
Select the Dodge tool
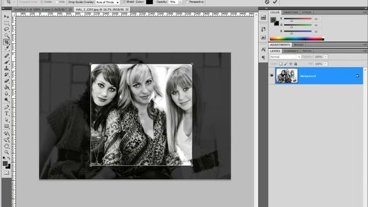(6, 100)
